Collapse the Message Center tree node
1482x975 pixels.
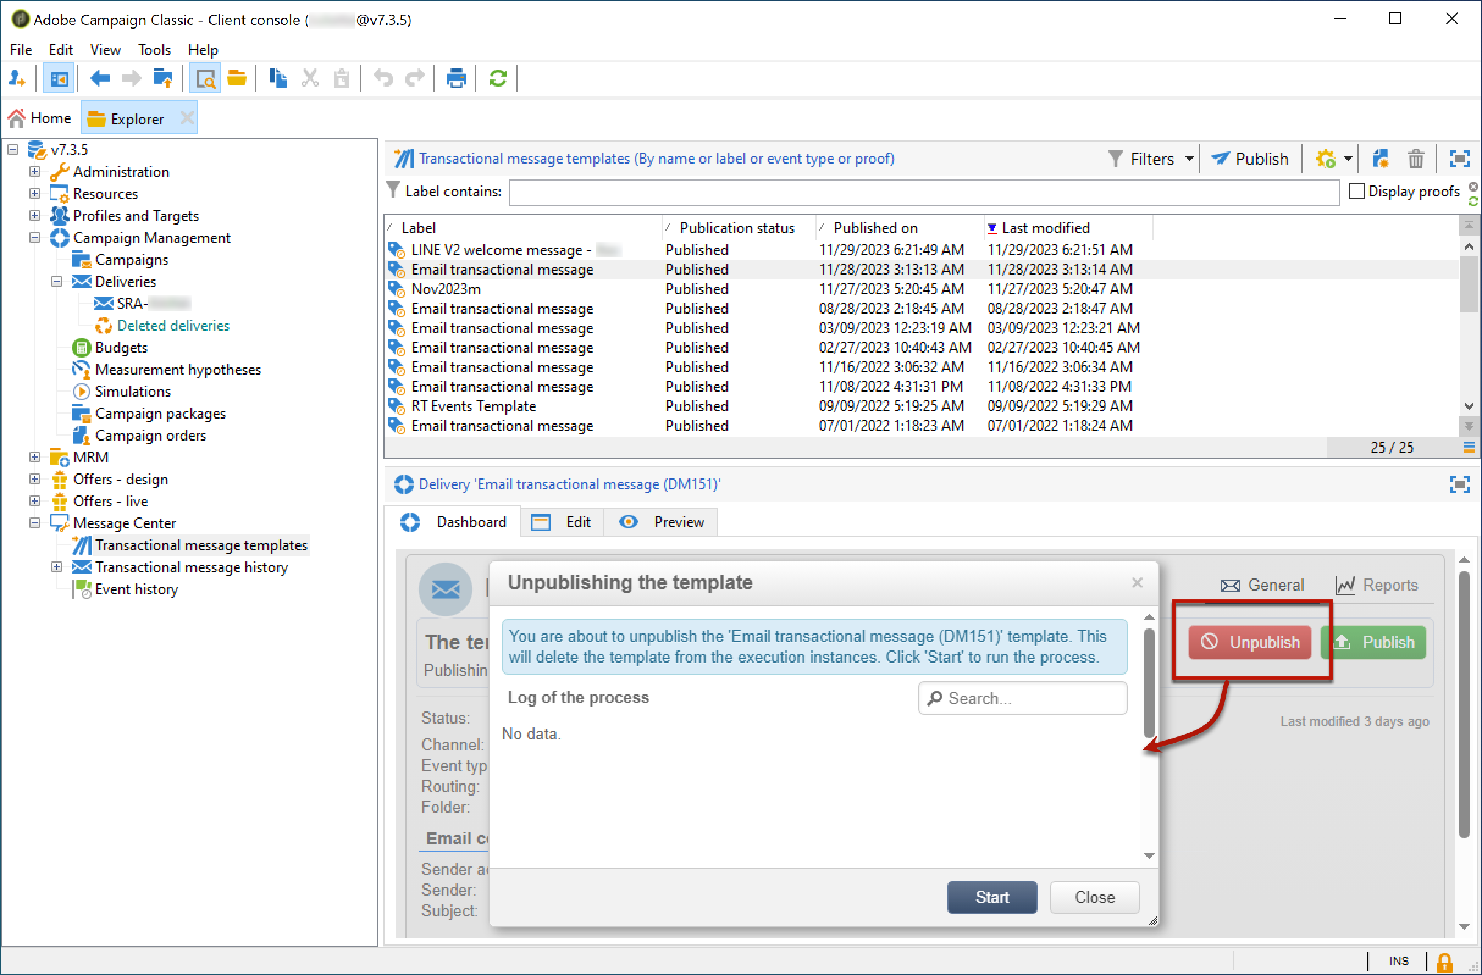point(35,523)
